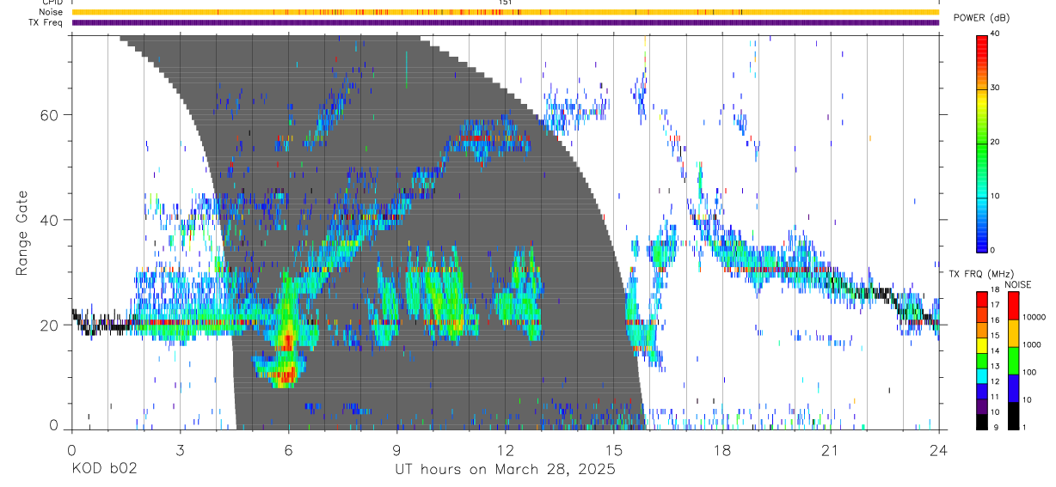Click the "20" tick on Range Gate axis
Image resolution: width=1056 pixels, height=487 pixels.
tap(48, 326)
